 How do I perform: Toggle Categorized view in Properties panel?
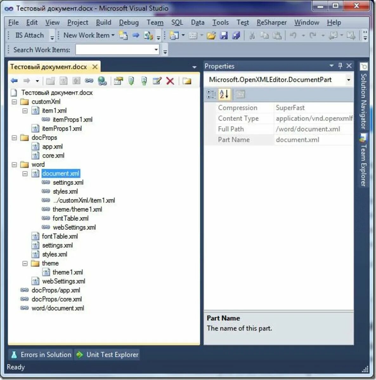(211, 94)
